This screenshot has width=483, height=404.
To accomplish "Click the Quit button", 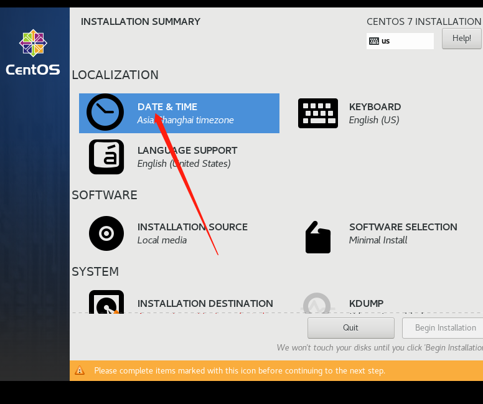I will pyautogui.click(x=351, y=328).
